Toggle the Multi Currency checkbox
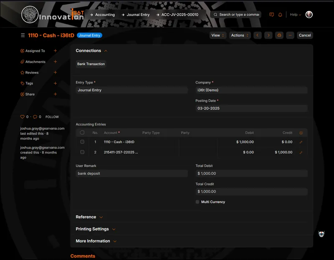334x260 pixels. point(197,202)
